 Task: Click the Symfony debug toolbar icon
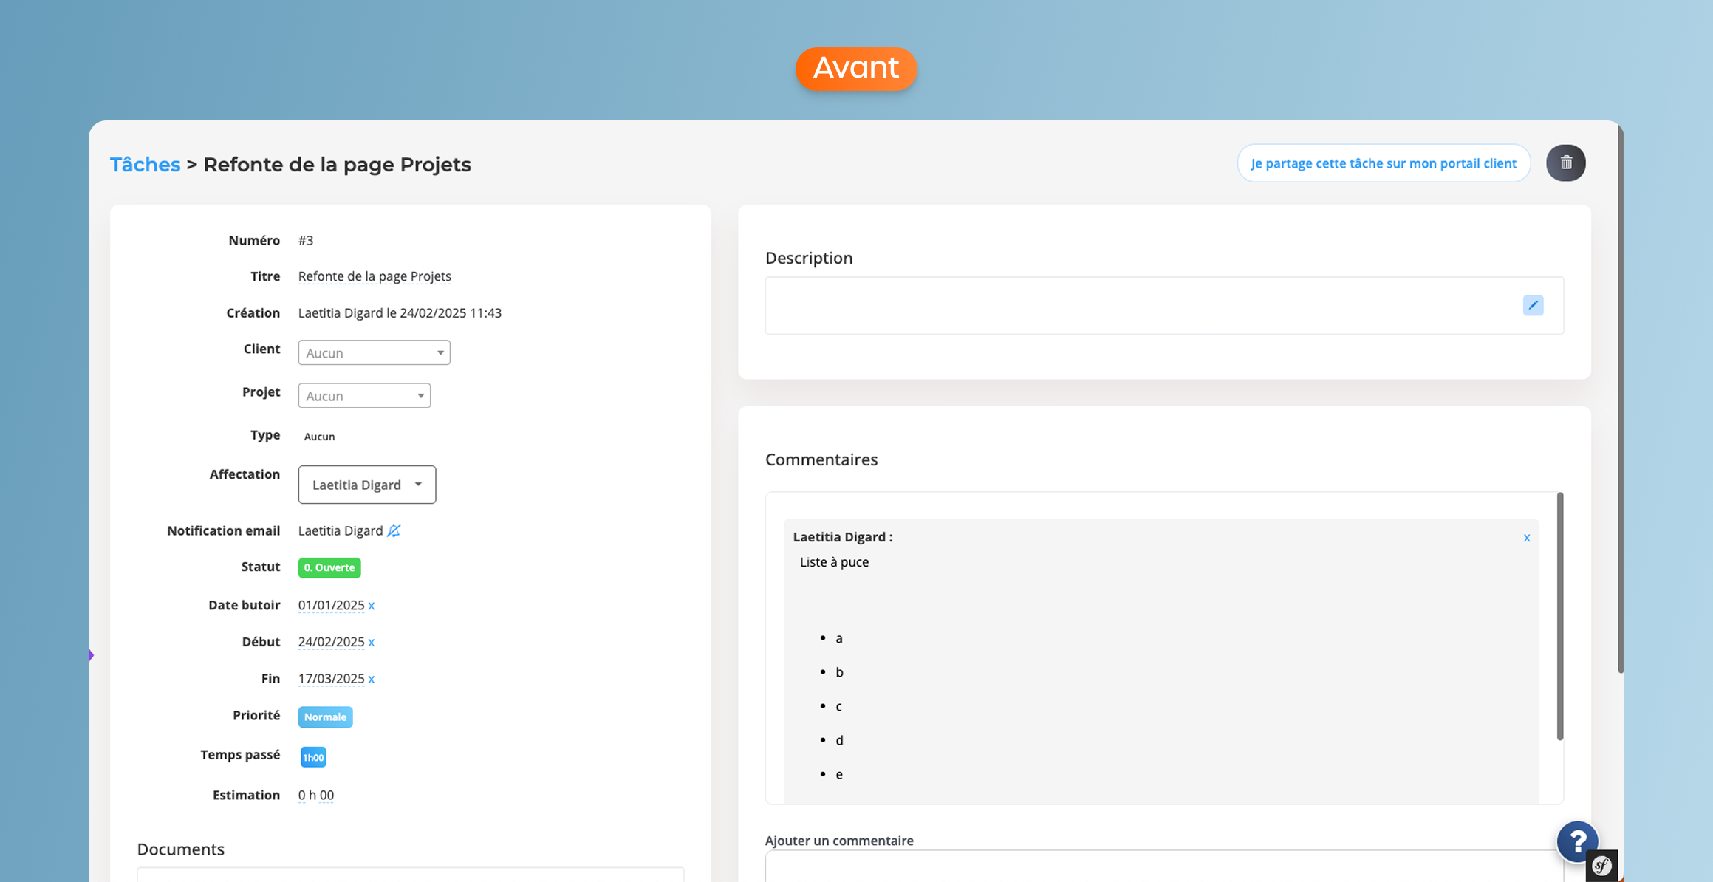(x=1601, y=866)
